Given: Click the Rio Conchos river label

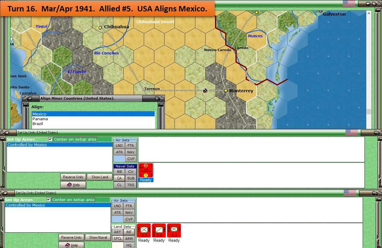Looking at the screenshot, I should click(x=106, y=53).
